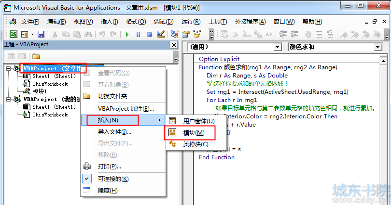Click the Save toolbar icon

[x=41, y=34]
